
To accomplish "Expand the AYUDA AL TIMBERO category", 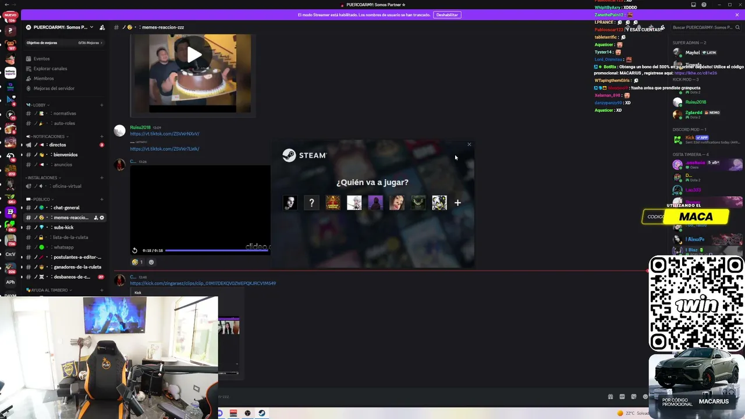I will coord(49,290).
